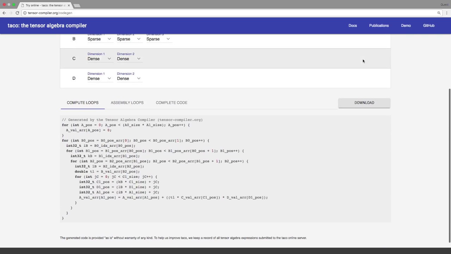Switch to the Compute Loops tab
This screenshot has width=451, height=254.
click(83, 103)
